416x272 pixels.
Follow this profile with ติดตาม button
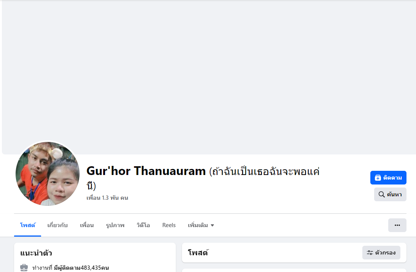388,178
